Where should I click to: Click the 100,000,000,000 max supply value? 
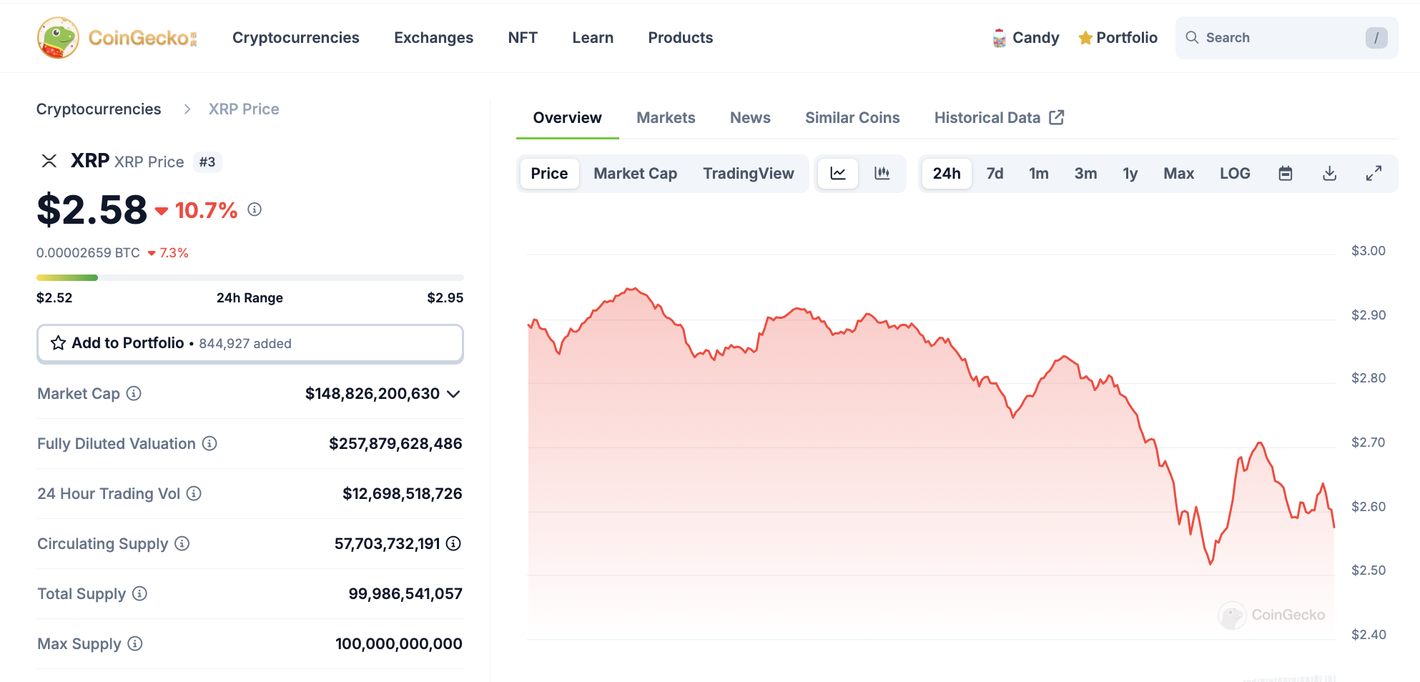pos(399,643)
